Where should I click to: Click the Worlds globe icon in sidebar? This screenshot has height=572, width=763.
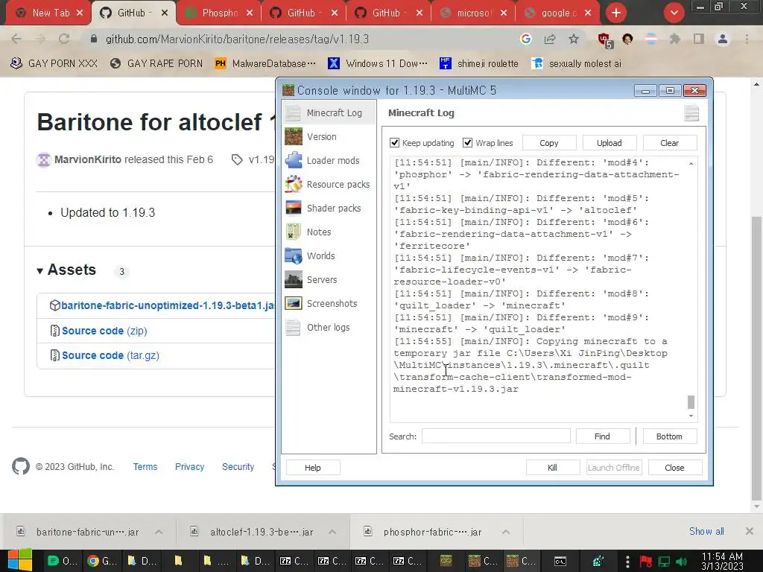coord(294,256)
